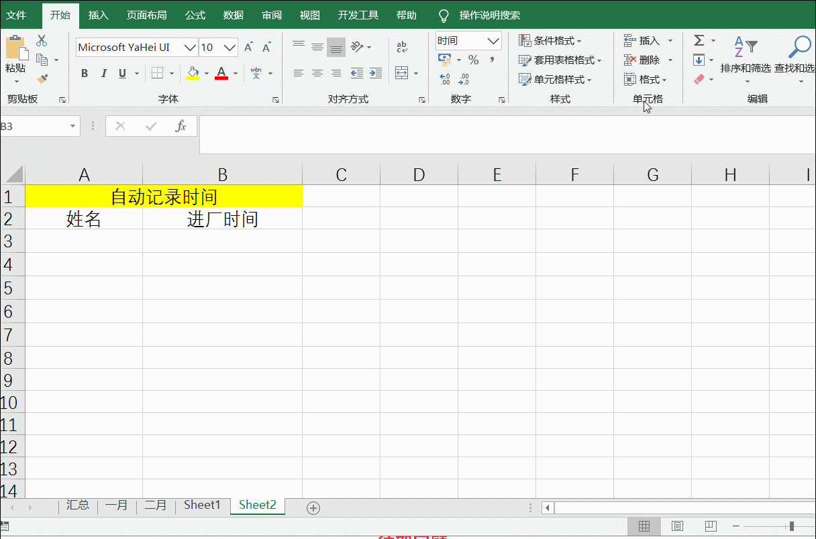Image resolution: width=816 pixels, height=539 pixels.
Task: Open the font name dropdown
Action: tap(190, 48)
